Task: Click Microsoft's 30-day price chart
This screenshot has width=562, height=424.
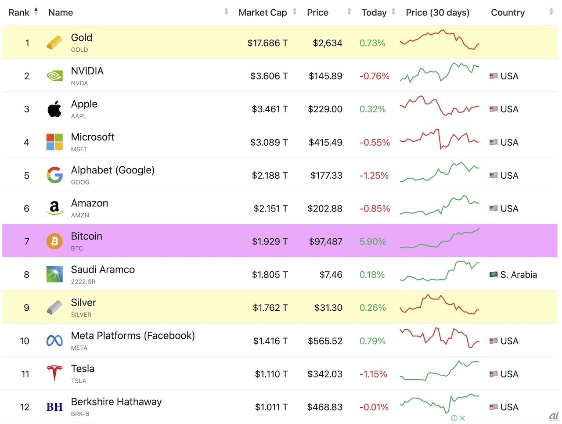Action: [x=440, y=139]
